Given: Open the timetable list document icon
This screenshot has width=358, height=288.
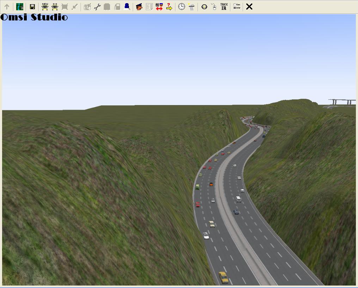Looking at the screenshot, I should tap(149, 7).
